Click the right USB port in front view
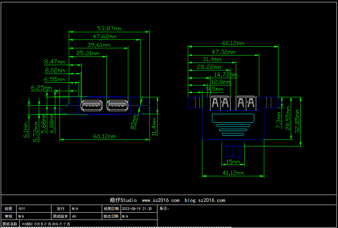This screenshot has height=228, width=338. [x=118, y=105]
